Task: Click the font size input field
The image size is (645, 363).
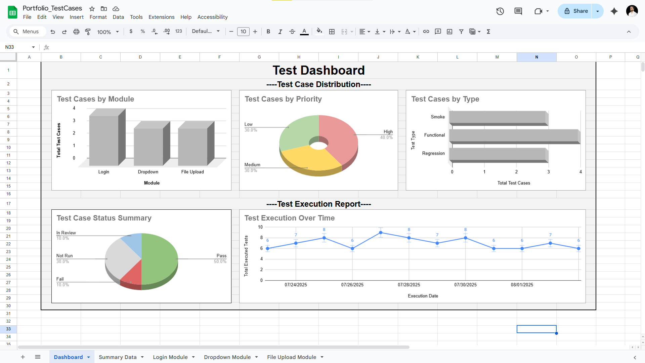Action: click(x=243, y=32)
